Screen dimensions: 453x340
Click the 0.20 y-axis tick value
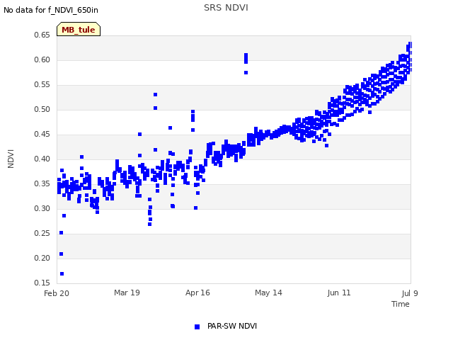click(42, 258)
